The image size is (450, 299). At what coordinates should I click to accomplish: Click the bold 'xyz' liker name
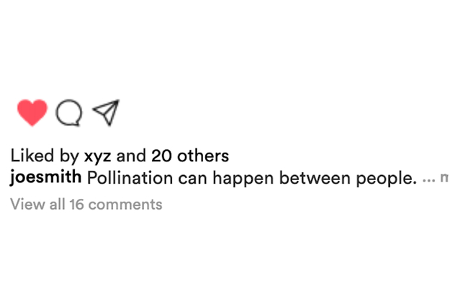tap(98, 156)
